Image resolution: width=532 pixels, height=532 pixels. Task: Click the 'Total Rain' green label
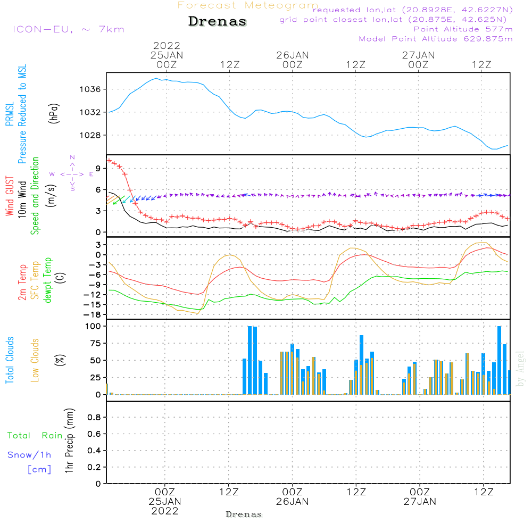[x=35, y=436]
